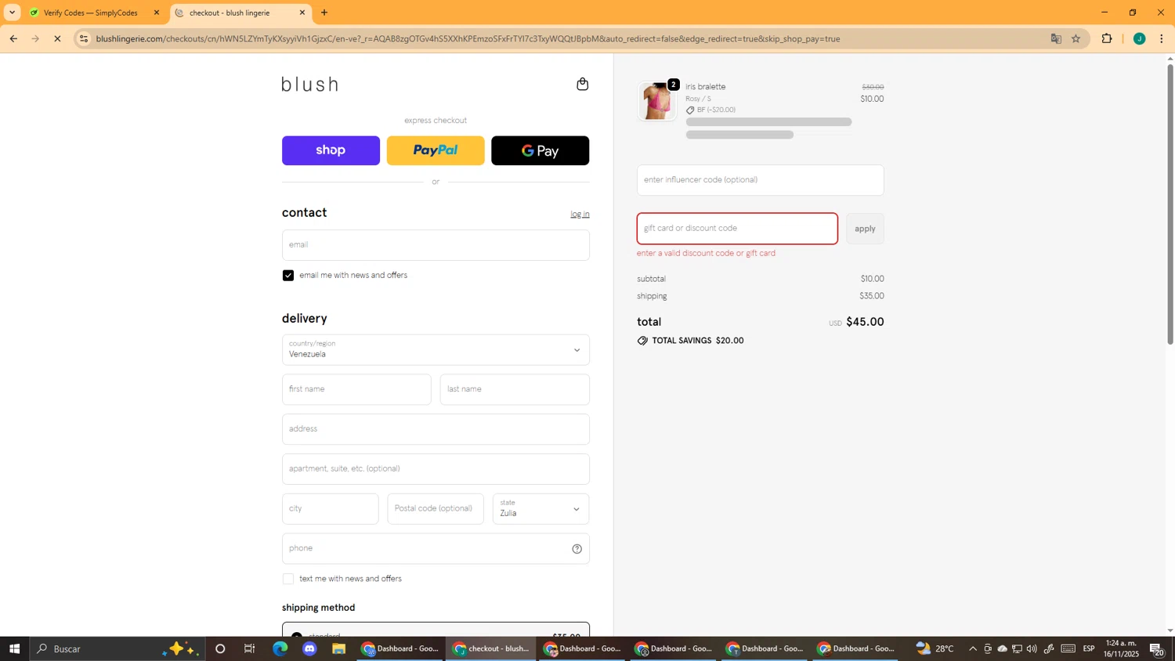Open the network icon in system tray

(1017, 648)
